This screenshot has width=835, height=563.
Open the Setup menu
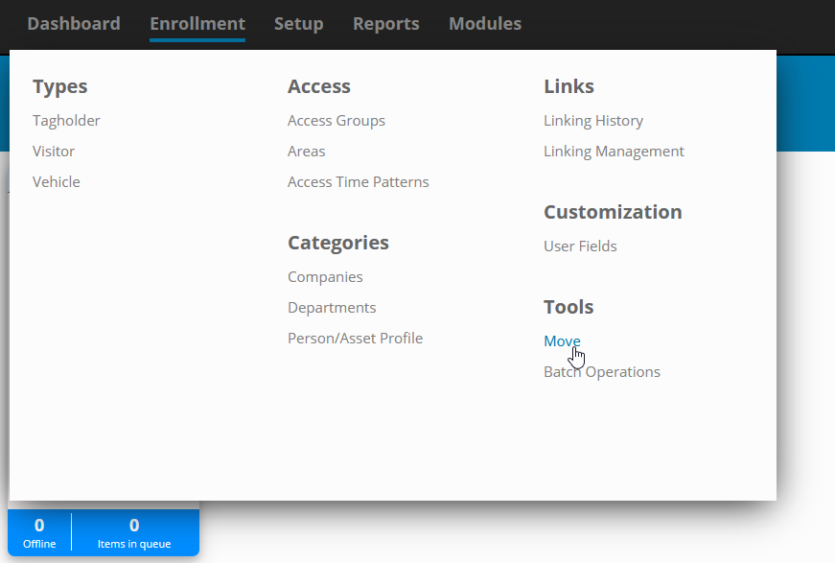299,23
